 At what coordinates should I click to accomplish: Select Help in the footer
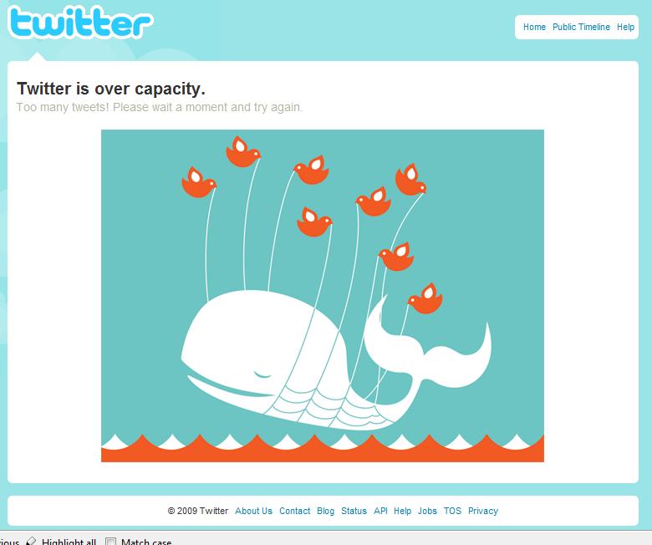click(403, 511)
